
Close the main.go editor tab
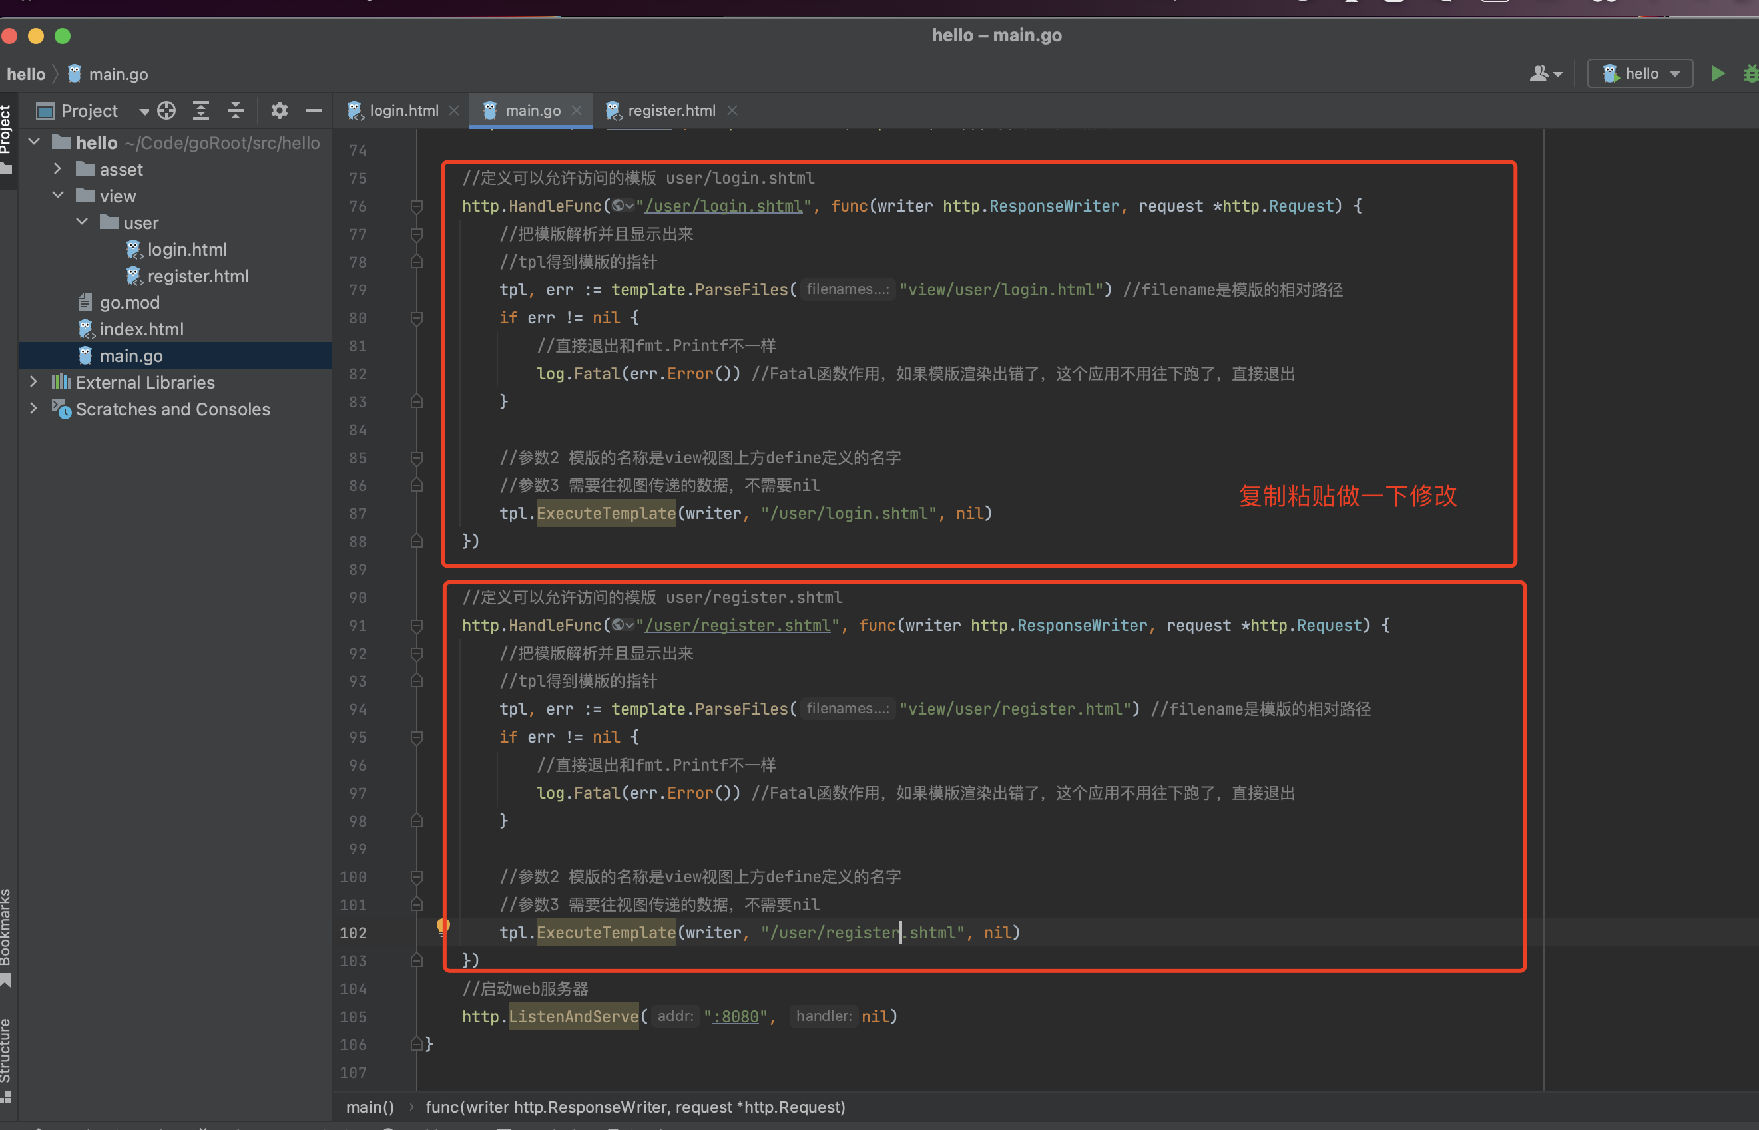[577, 110]
